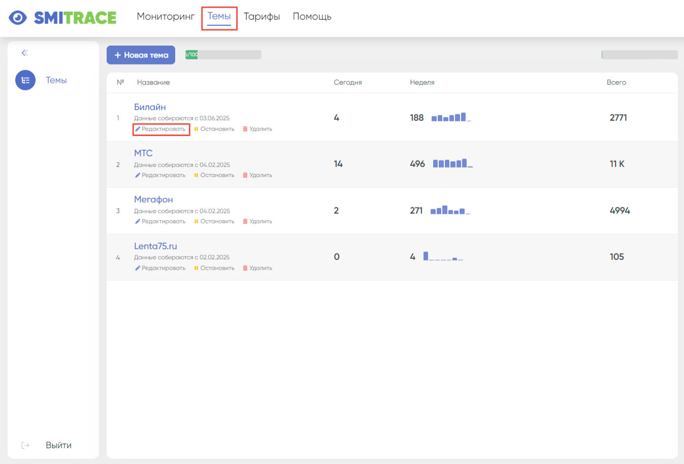Go to the Тарифы tab

pos(262,17)
